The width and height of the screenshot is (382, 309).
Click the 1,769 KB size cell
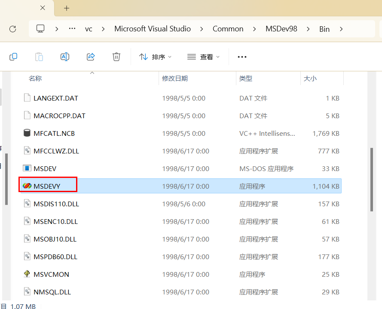(x=326, y=133)
